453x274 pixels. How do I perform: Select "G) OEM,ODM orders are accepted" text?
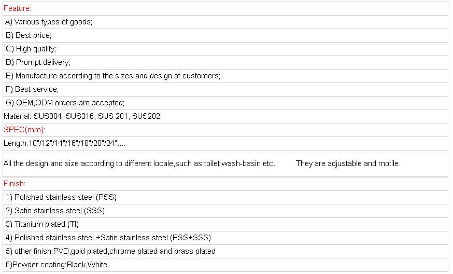point(65,103)
